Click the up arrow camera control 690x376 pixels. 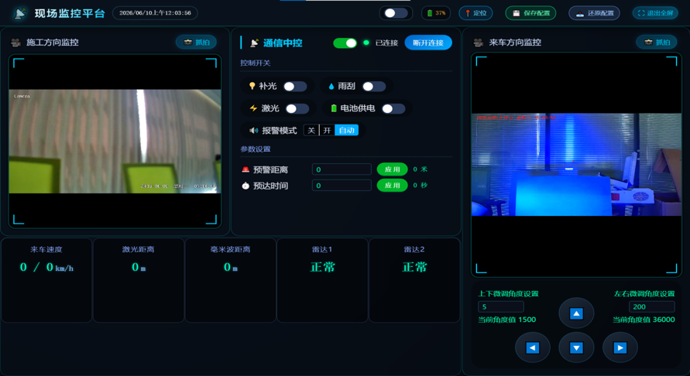click(x=576, y=313)
